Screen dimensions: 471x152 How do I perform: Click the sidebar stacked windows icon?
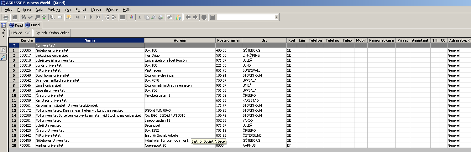pyautogui.click(x=3, y=50)
